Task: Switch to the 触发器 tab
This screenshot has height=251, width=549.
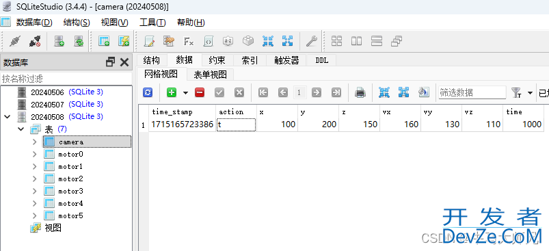Action: 286,60
